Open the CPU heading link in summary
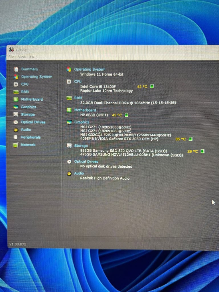219x292 pixels. click(x=78, y=81)
